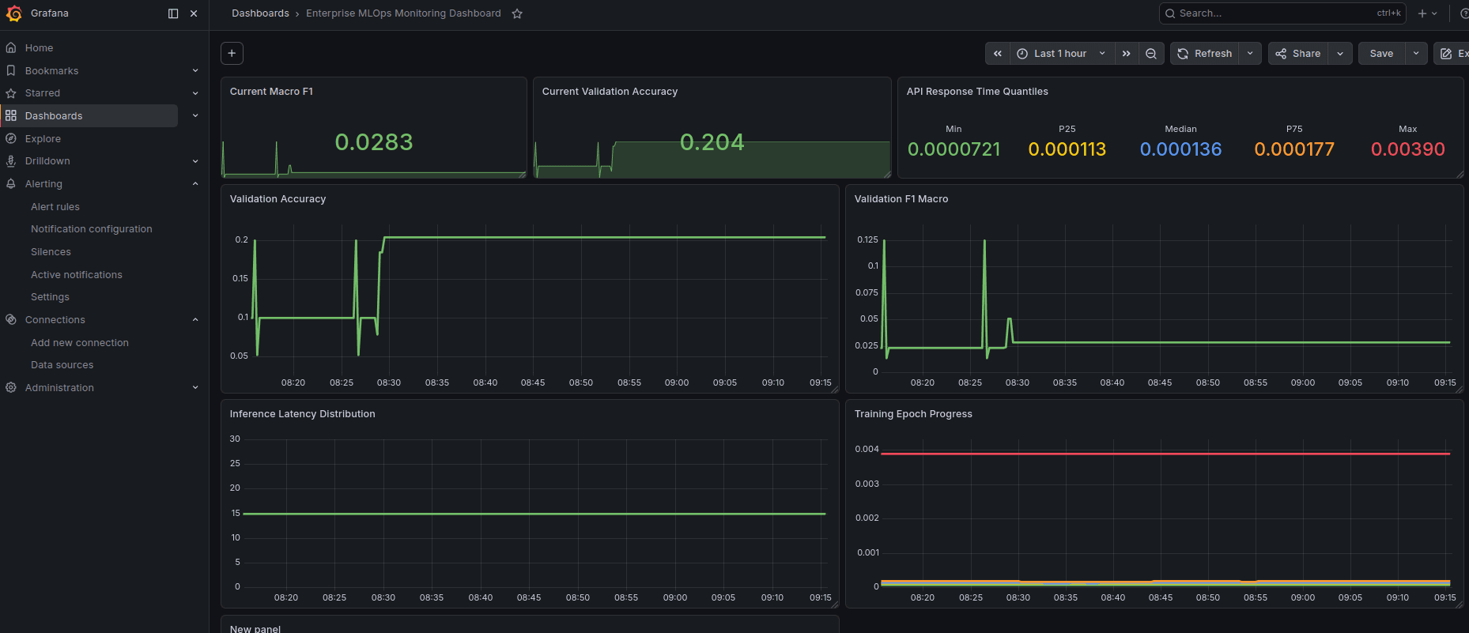Open Active notifications
This screenshot has height=633, width=1469.
tap(77, 275)
